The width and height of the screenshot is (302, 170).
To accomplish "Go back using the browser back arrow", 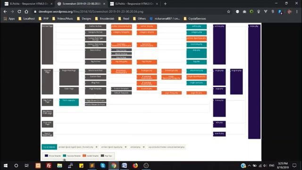I will [5, 11].
